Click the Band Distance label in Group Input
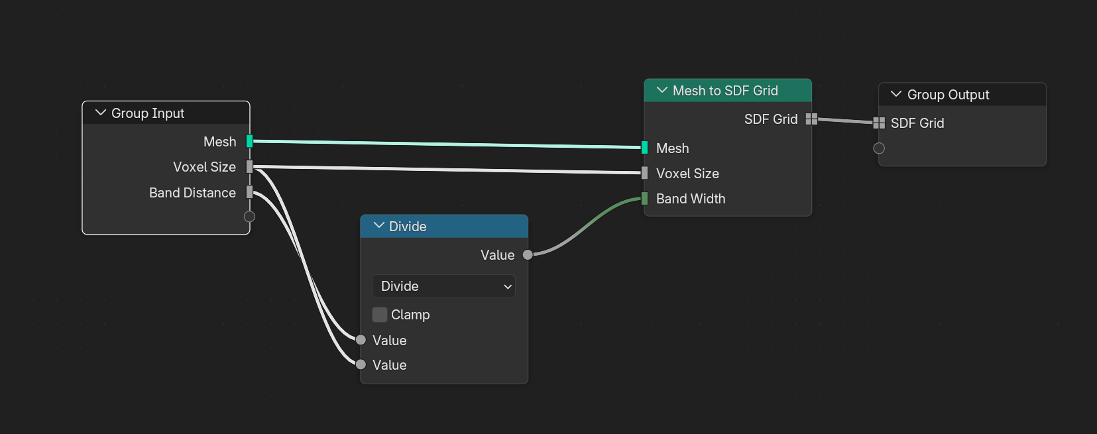Viewport: 1097px width, 434px height. [x=192, y=193]
